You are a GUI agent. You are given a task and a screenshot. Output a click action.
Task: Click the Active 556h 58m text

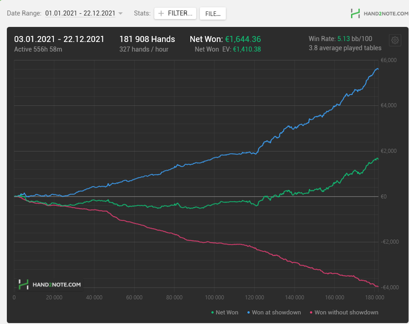click(x=38, y=49)
